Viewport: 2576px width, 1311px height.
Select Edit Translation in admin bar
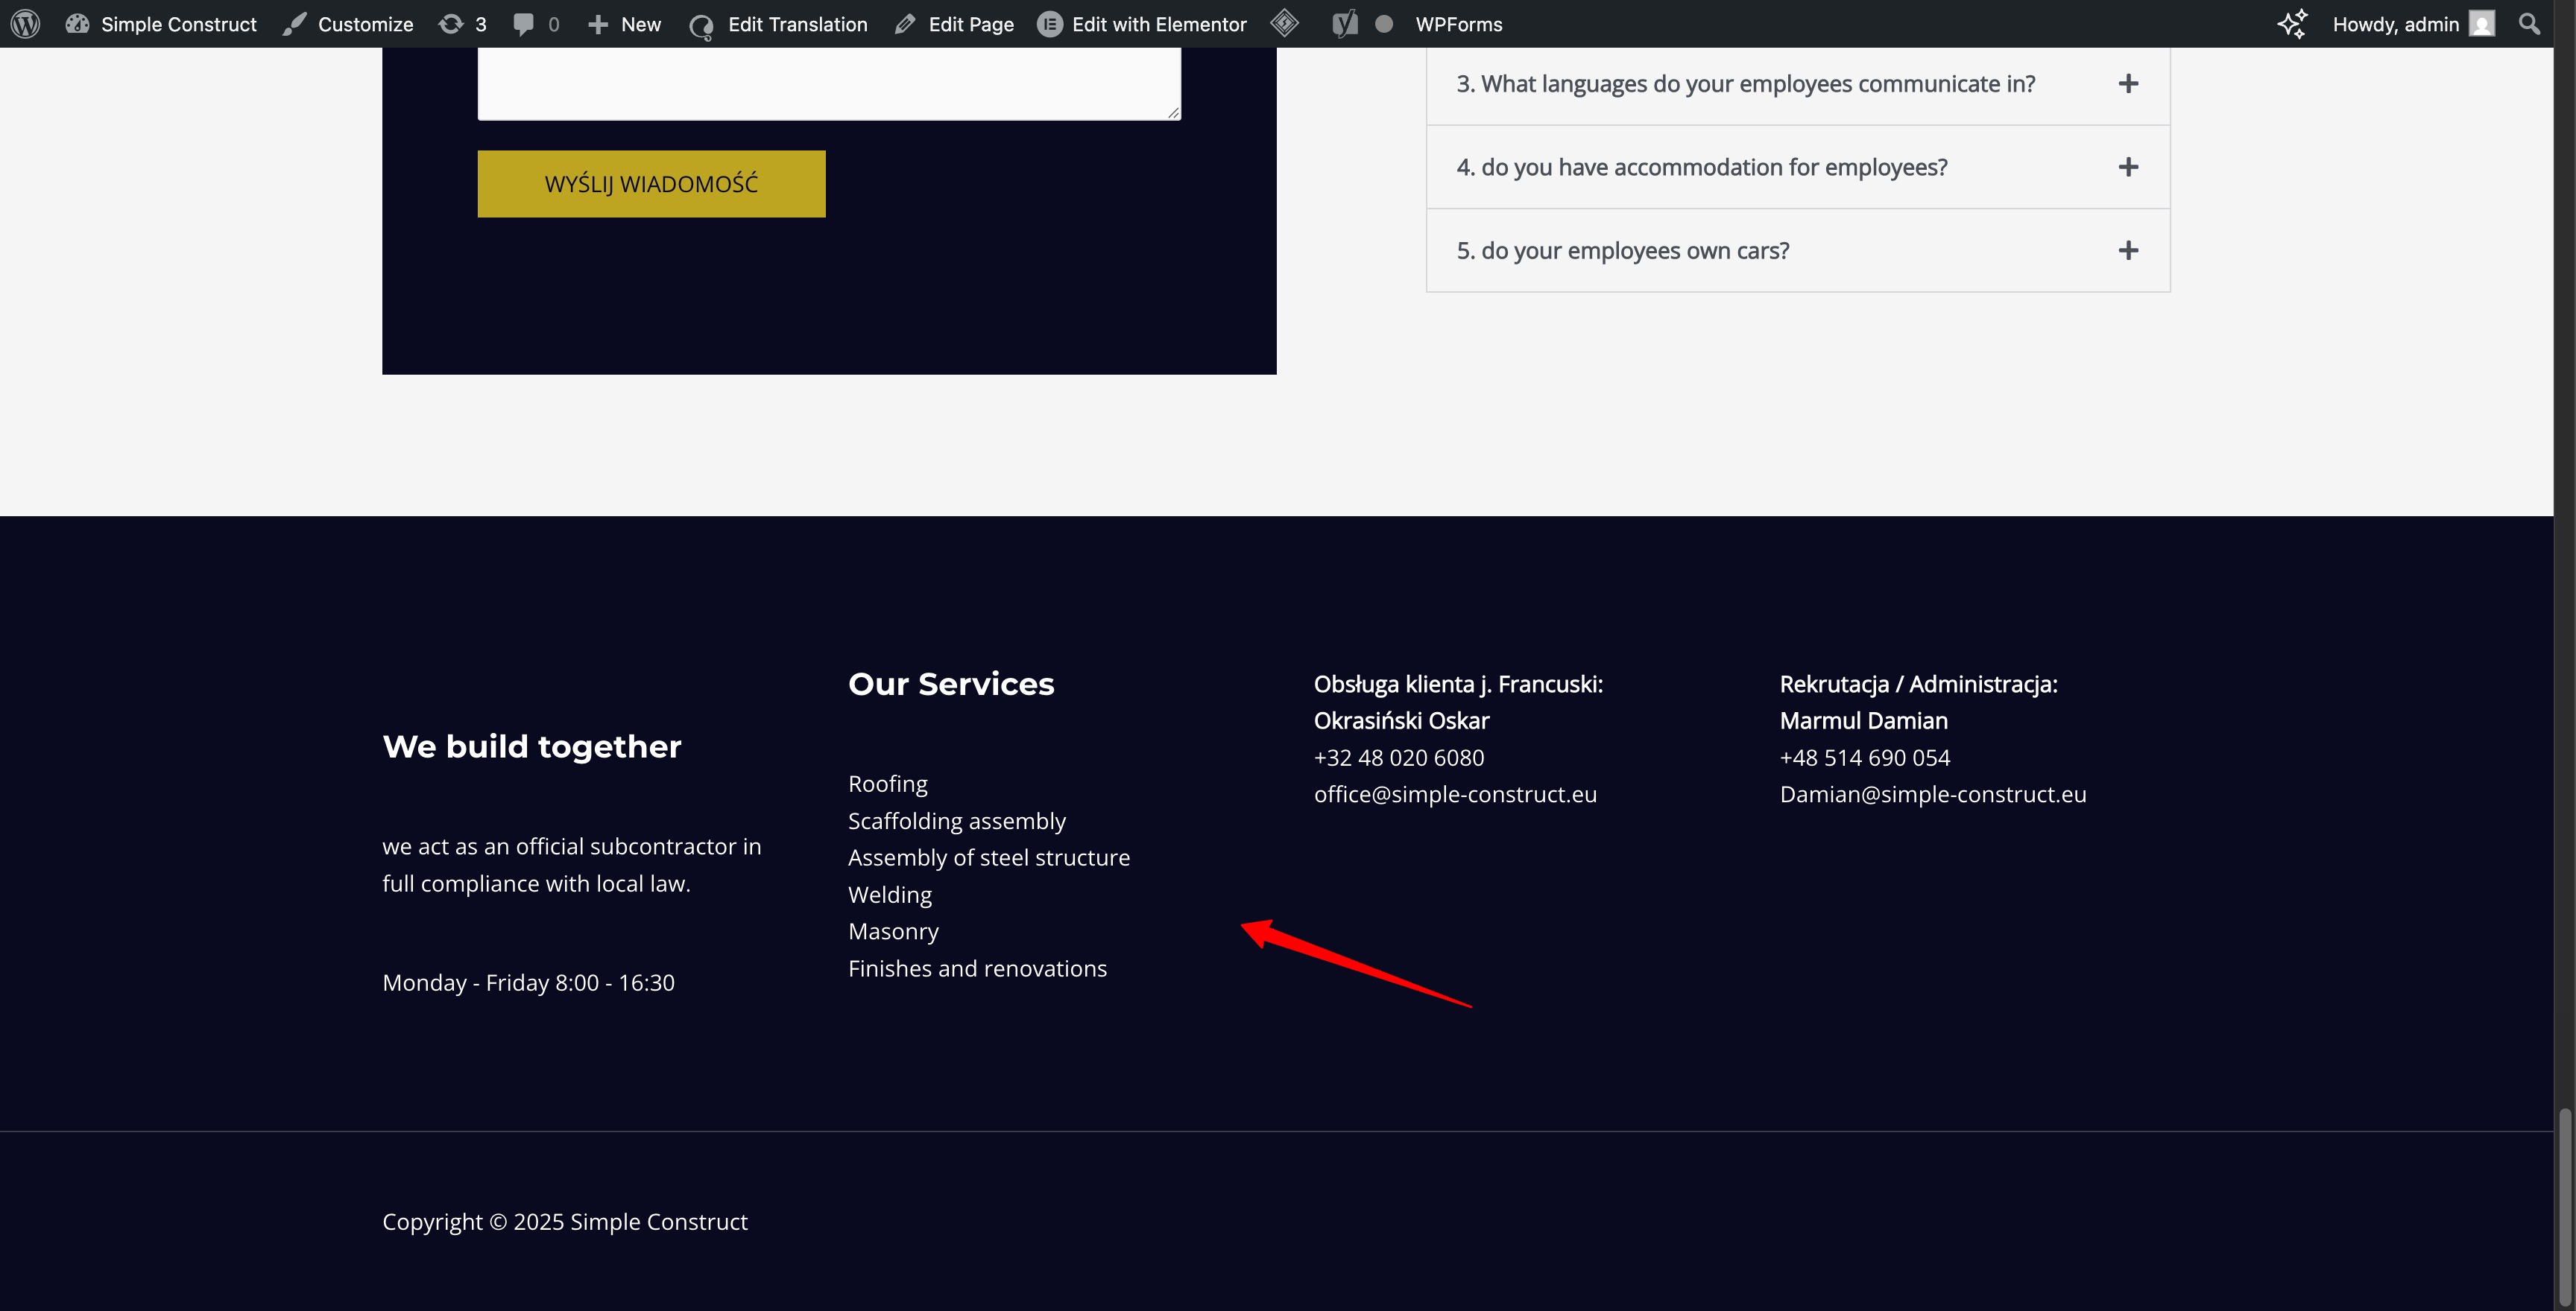[778, 24]
